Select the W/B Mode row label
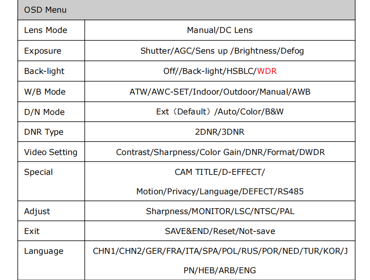The width and height of the screenshot is (370, 280). (45, 92)
